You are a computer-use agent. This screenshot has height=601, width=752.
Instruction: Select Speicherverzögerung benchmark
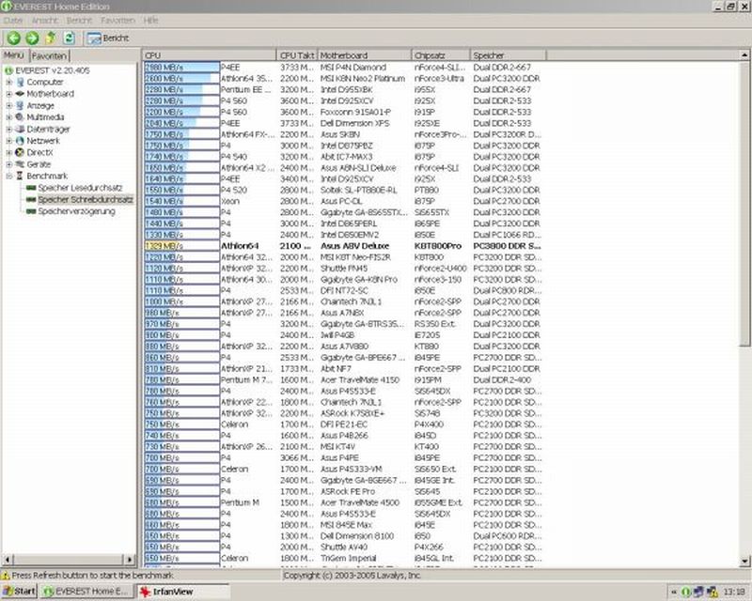[x=76, y=211]
